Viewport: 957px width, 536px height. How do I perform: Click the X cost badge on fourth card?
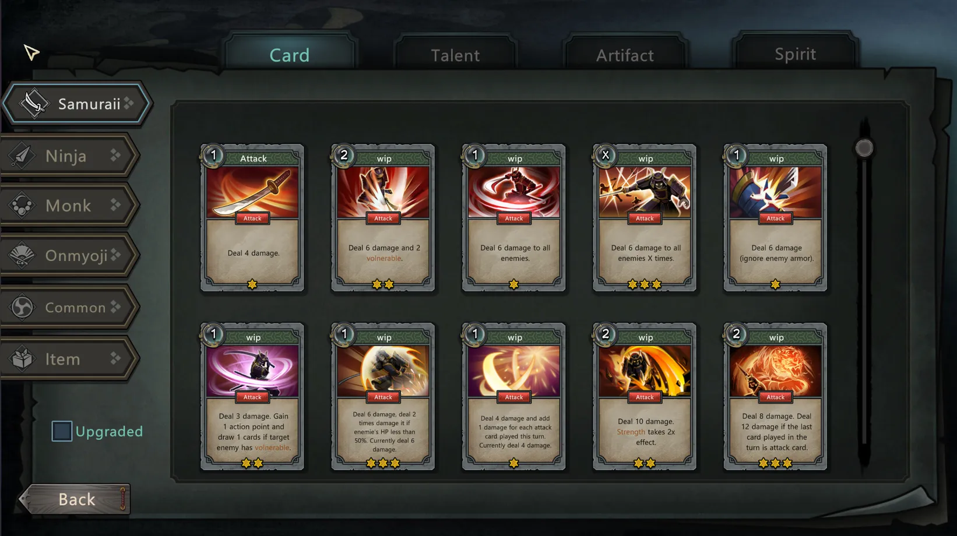coord(606,155)
